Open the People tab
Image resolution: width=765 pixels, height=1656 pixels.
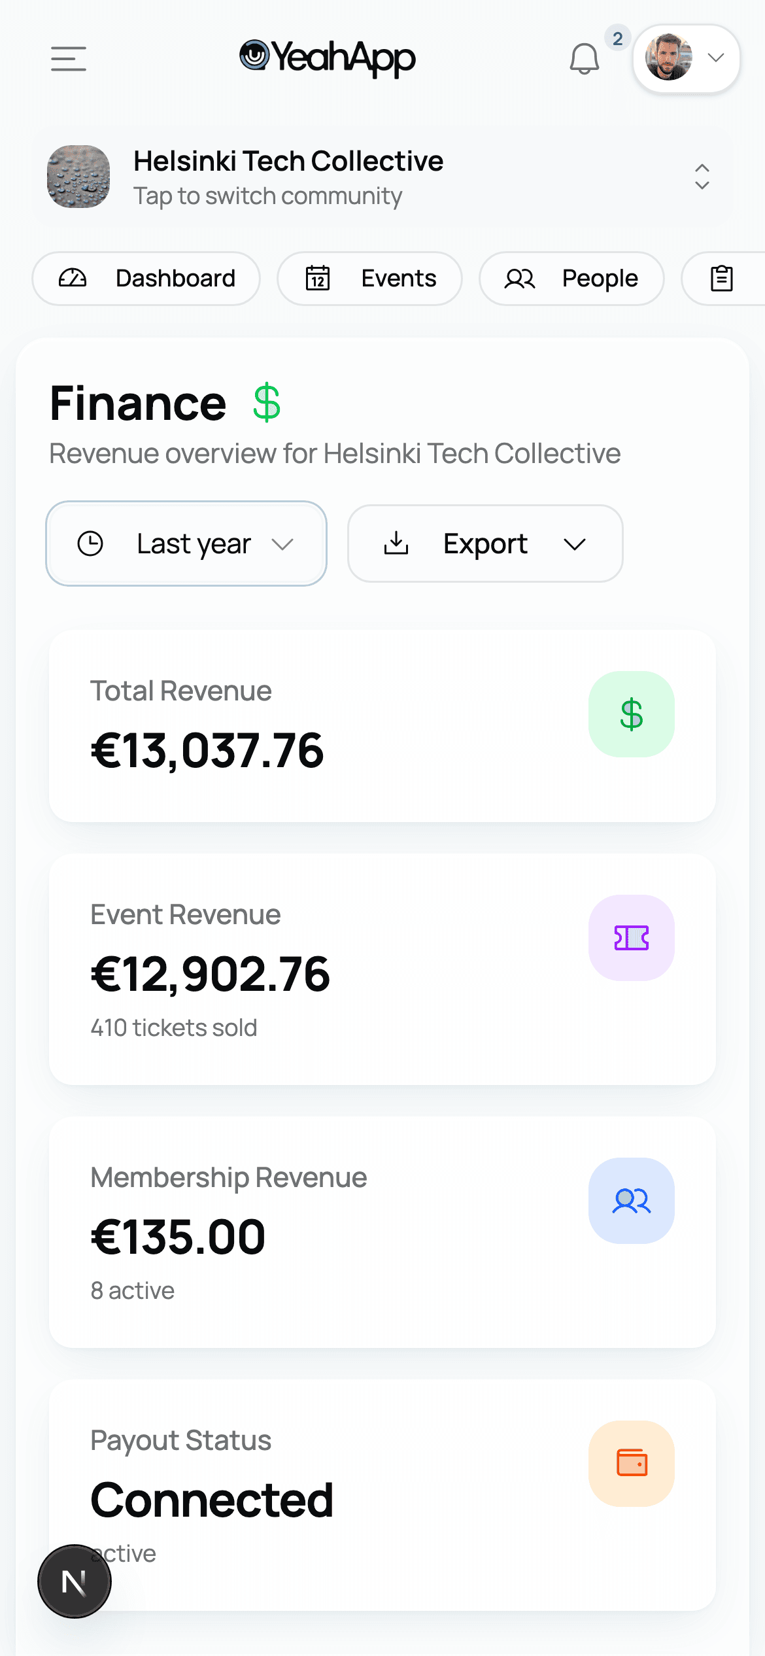[x=572, y=279]
